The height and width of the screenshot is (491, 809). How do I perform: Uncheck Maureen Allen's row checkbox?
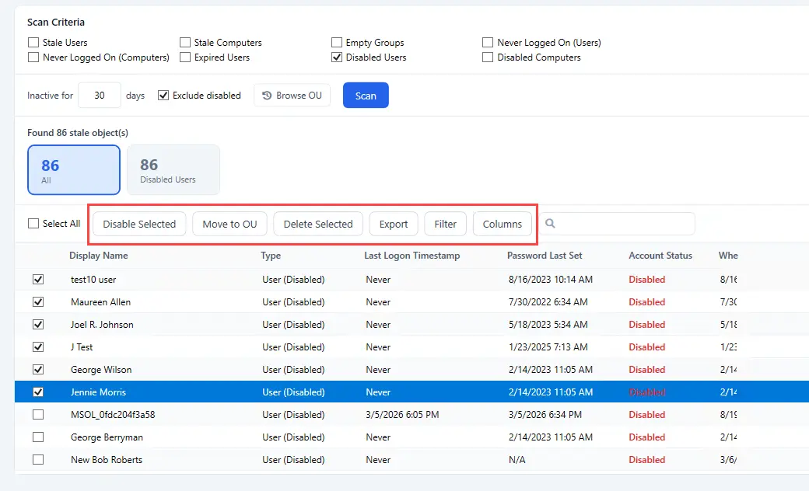click(38, 302)
